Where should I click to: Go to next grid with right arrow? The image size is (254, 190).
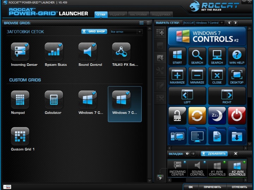coord(235,23)
